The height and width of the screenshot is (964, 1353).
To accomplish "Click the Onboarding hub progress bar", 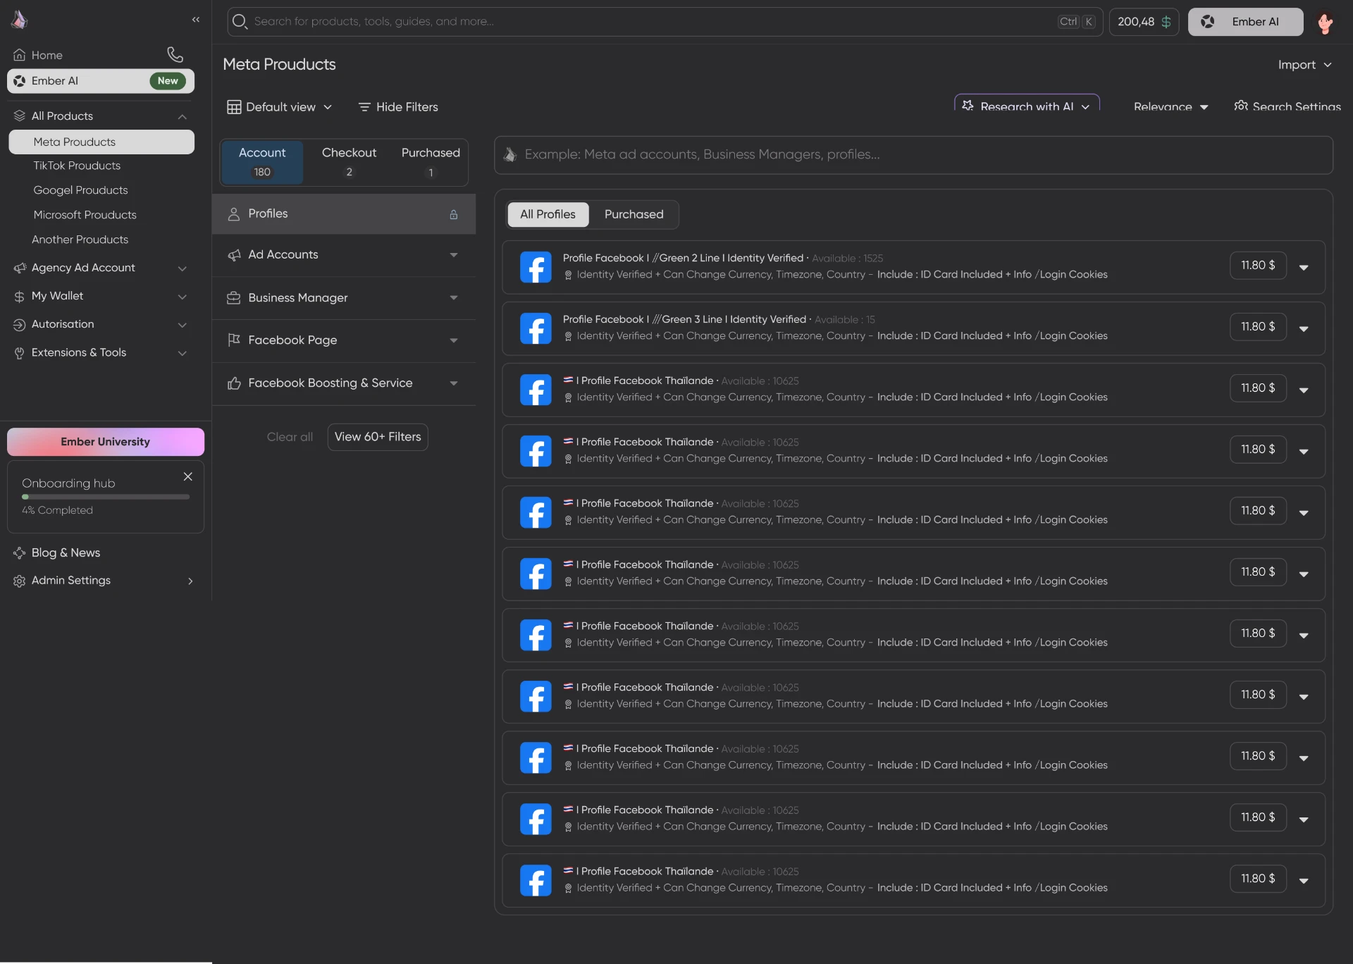I will coord(106,497).
